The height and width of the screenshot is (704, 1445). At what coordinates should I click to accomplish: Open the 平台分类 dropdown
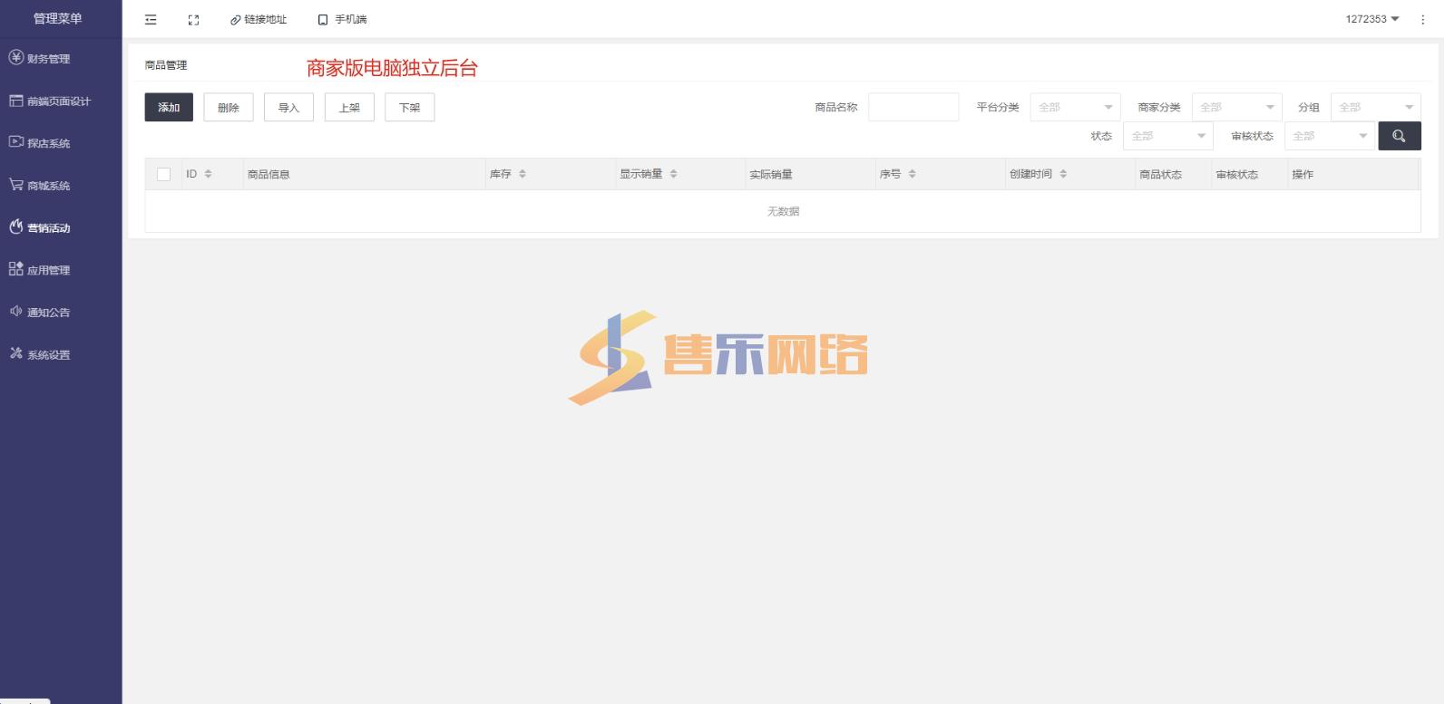(1075, 107)
